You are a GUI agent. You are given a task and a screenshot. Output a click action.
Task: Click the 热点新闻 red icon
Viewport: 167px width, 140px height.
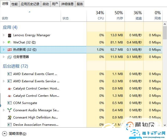(10, 50)
